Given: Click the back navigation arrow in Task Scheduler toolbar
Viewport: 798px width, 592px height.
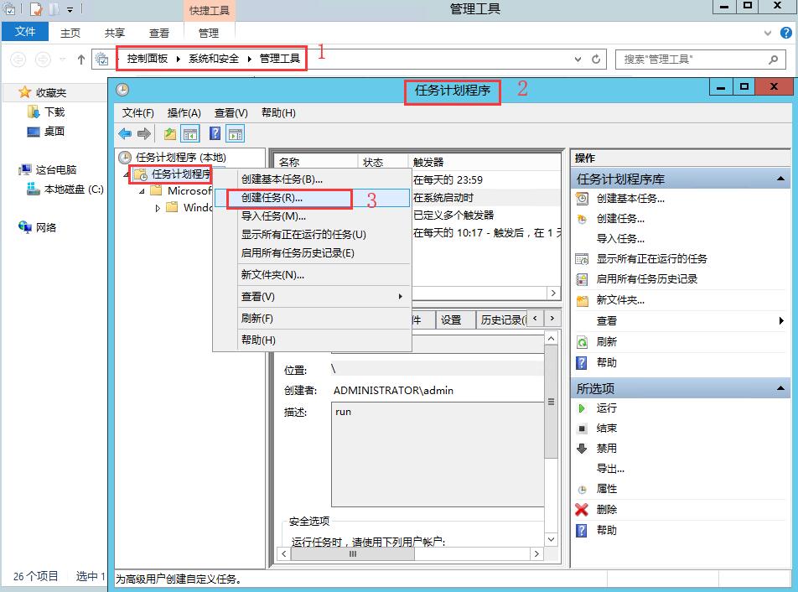Looking at the screenshot, I should coord(126,132).
